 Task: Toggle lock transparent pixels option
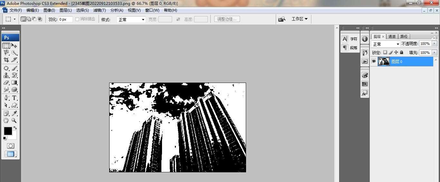point(385,52)
